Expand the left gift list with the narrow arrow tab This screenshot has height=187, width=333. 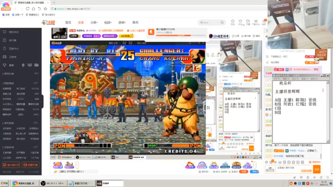[77, 165]
